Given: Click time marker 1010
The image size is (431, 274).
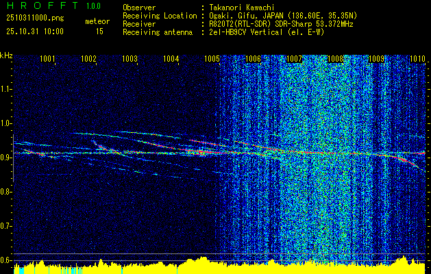Looking at the screenshot, I should [417, 58].
